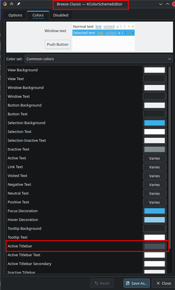175x290 pixels.
Task: Click the Save As... button
Action: tap(137, 283)
